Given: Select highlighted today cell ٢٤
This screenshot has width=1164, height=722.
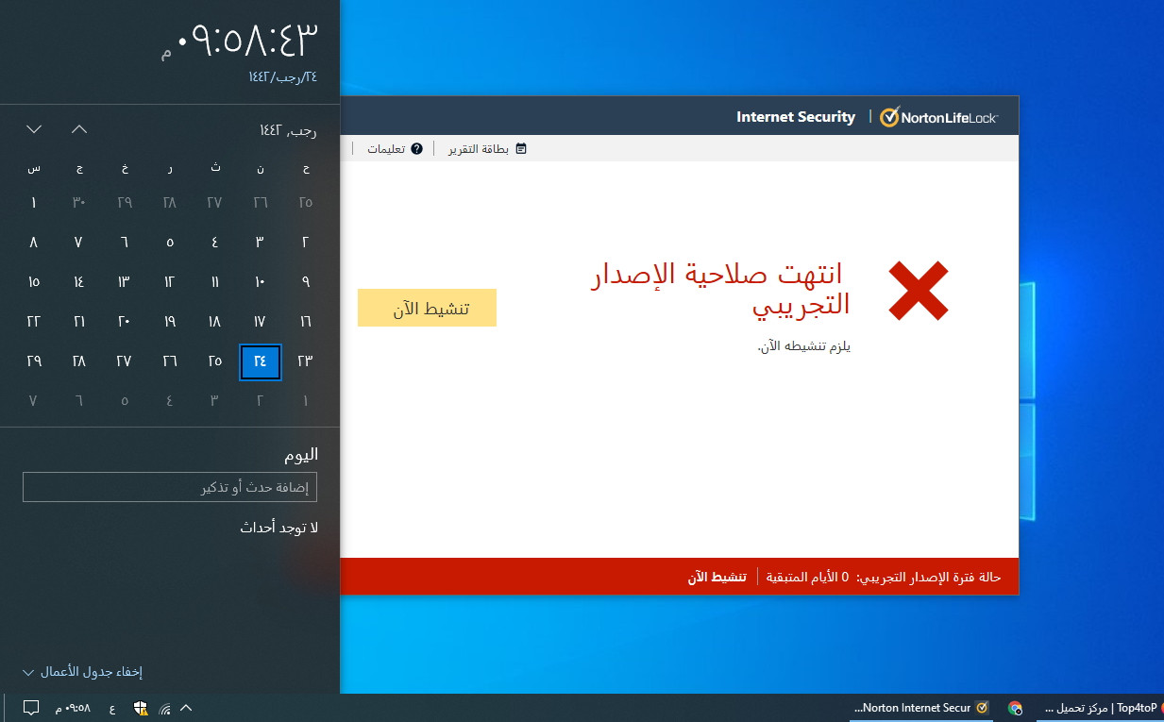Looking at the screenshot, I should point(261,361).
